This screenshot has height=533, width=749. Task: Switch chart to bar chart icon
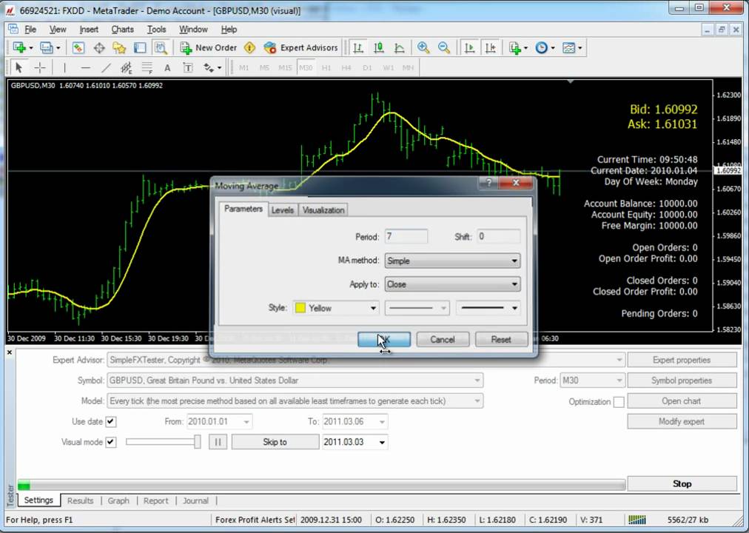coord(358,48)
